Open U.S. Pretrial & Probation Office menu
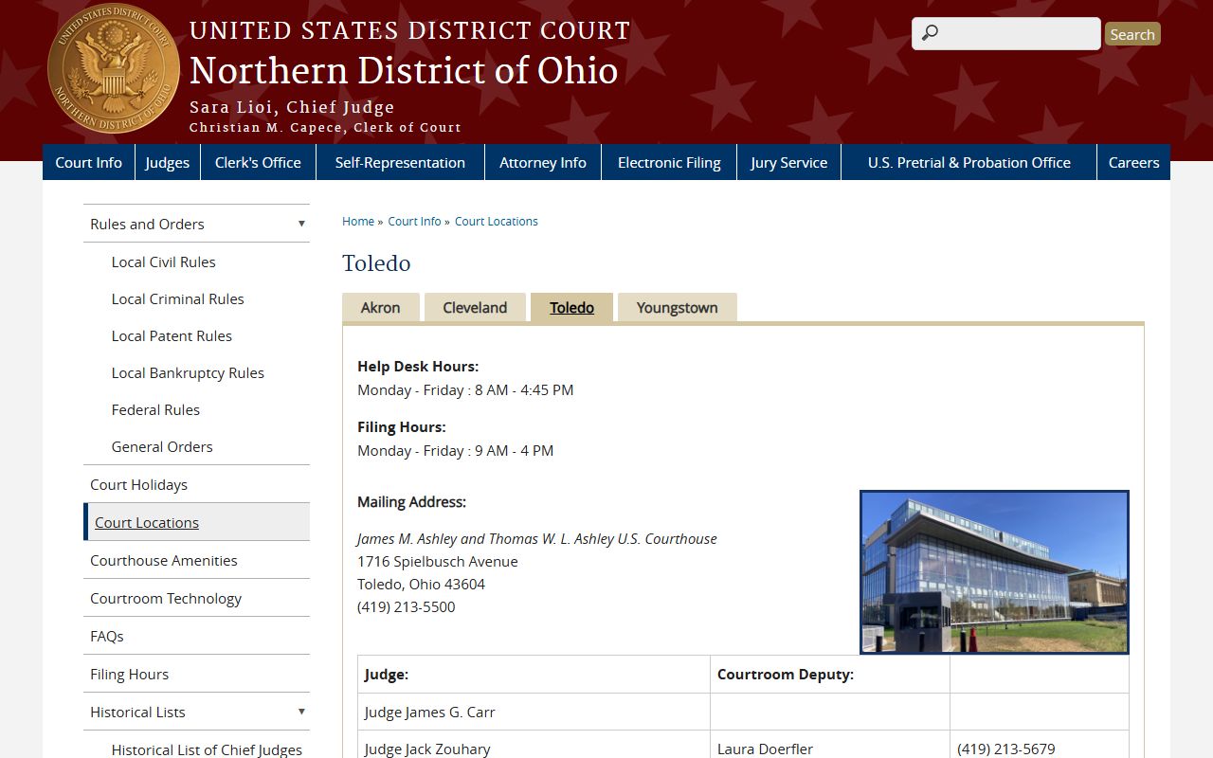 coord(969,162)
